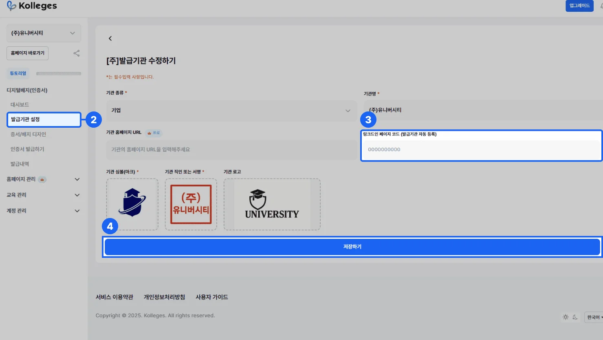The image size is (603, 340).
Task: Go to 인증서 발급하기 in the sidebar
Action: pos(27,149)
